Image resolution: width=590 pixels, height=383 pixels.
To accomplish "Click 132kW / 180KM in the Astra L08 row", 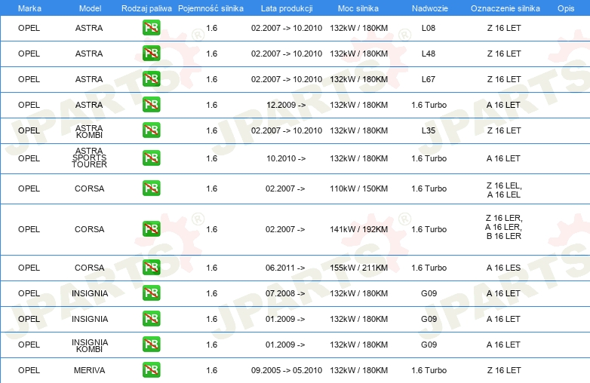I will click(358, 28).
